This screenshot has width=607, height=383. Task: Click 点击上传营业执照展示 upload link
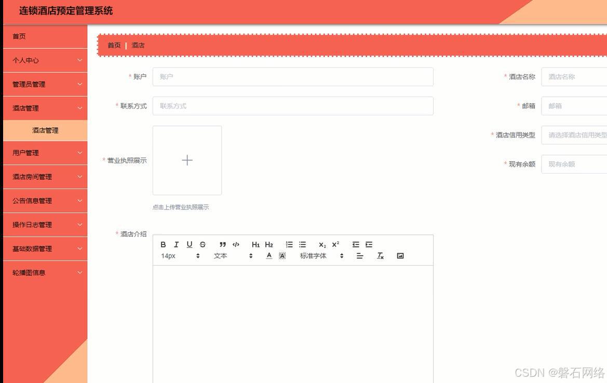coord(180,207)
